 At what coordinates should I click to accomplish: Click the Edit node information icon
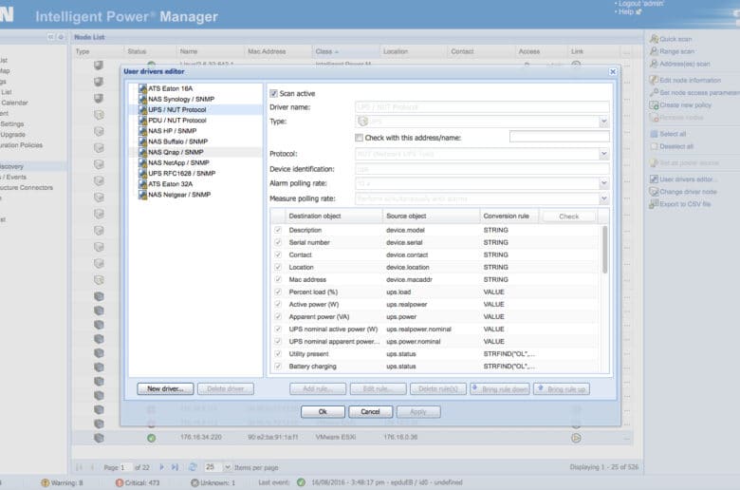(654, 81)
